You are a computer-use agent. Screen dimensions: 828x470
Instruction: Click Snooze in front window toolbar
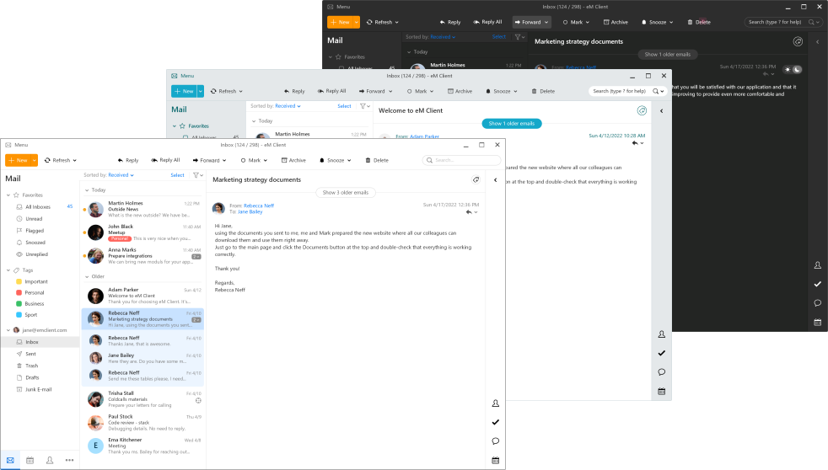point(336,160)
